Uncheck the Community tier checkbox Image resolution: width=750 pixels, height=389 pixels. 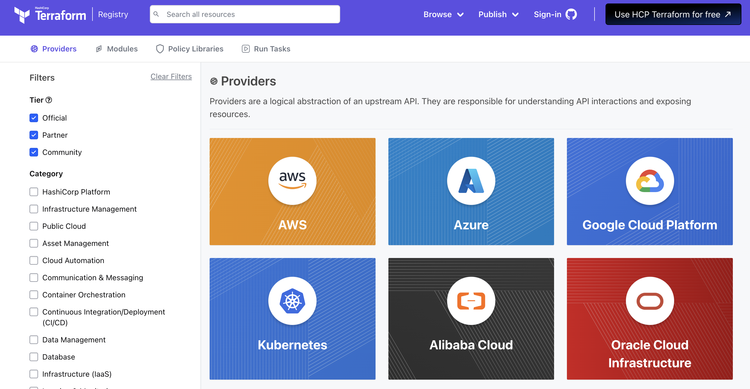click(34, 152)
